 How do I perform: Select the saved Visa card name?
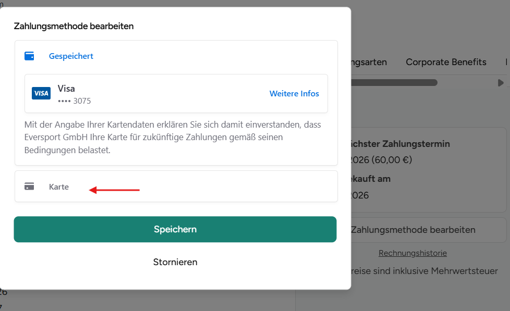tap(66, 89)
